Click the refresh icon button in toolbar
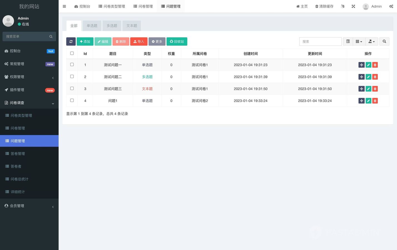Viewport: 397px width, 250px height. 71,41
